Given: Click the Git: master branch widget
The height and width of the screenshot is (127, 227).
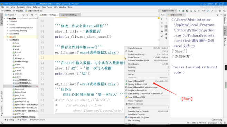Looking at the screenshot, I should point(213,123).
